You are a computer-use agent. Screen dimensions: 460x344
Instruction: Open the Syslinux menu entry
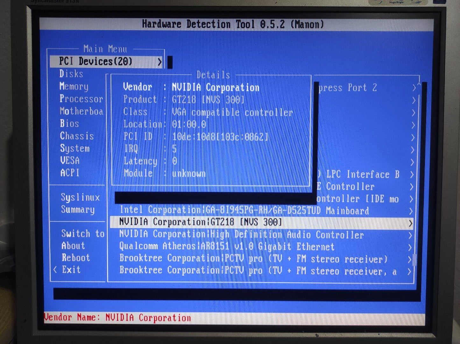(80, 197)
